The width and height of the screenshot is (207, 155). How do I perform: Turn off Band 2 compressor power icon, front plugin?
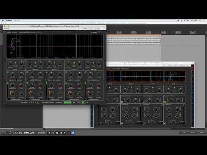[27, 83]
